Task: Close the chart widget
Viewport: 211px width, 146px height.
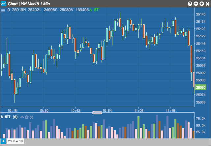Action: [208, 4]
